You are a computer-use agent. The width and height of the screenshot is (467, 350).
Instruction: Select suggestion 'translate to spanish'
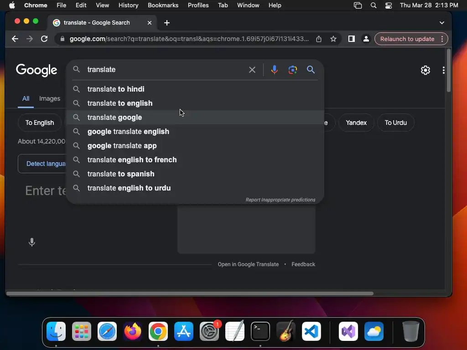[x=195, y=174]
